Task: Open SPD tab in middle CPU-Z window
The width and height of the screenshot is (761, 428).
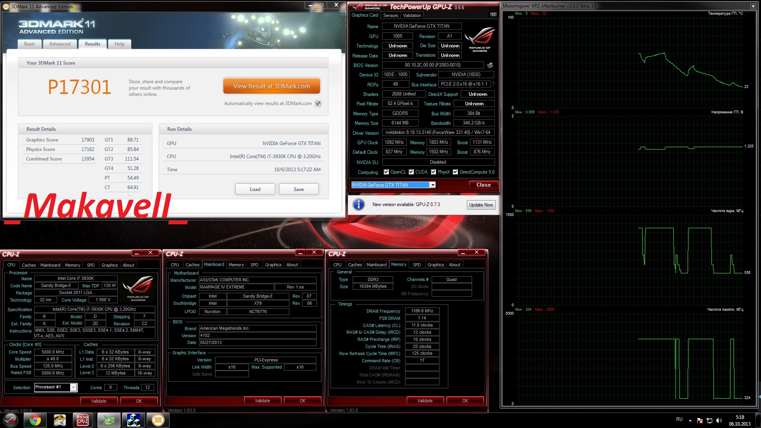Action: (x=254, y=265)
